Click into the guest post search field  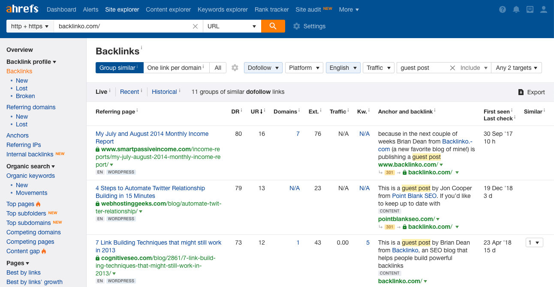pyautogui.click(x=423, y=68)
